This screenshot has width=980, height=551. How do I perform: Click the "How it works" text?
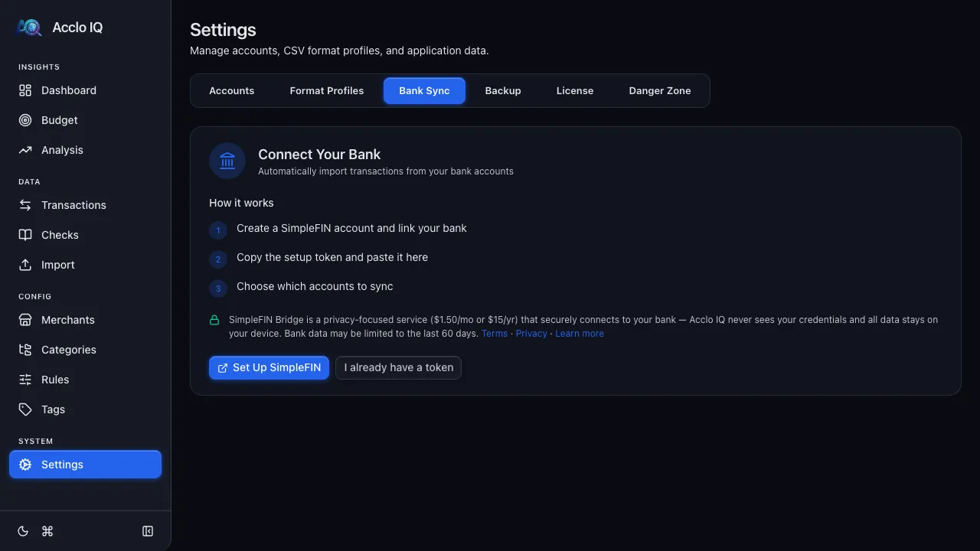click(241, 203)
